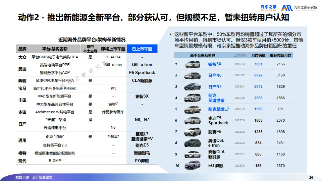Screen dimensions: 322x181
Task: Click the 高端电动平台PPE platform name
Action: pyautogui.click(x=55, y=65)
